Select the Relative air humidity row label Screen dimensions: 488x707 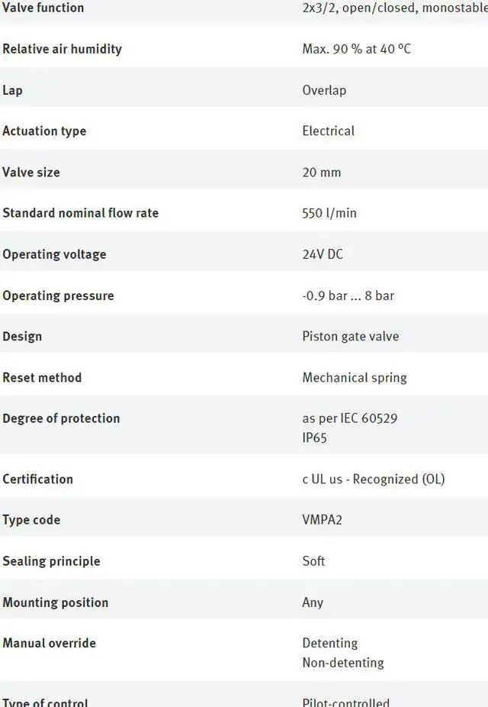[x=62, y=49]
